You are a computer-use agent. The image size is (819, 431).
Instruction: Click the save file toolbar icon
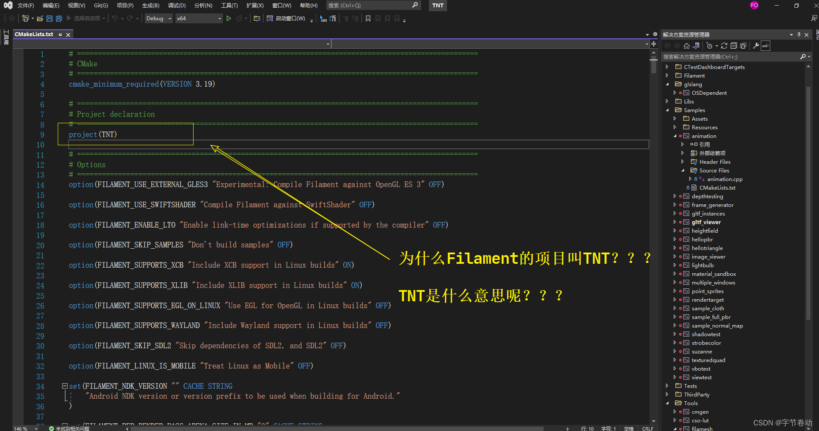coord(50,19)
